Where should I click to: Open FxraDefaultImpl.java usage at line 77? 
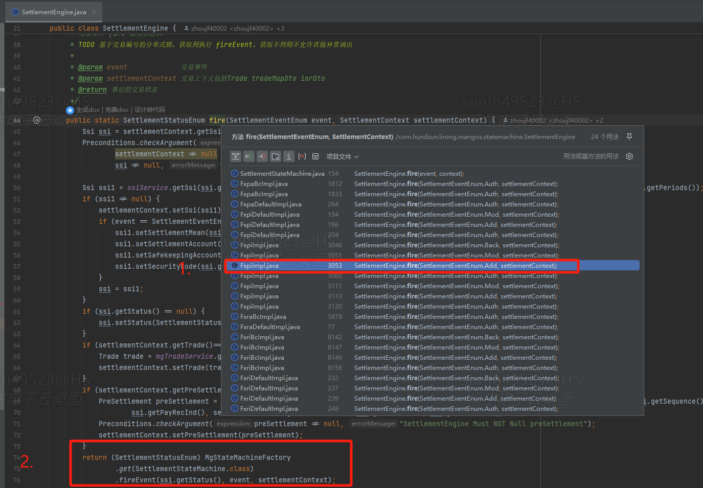click(270, 327)
